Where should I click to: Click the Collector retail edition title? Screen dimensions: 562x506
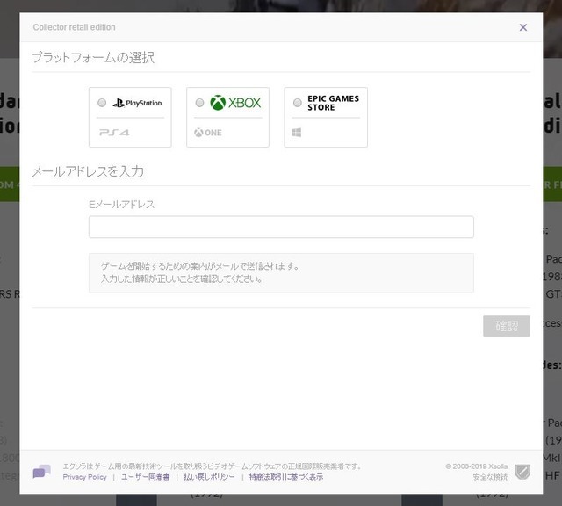pos(74,27)
